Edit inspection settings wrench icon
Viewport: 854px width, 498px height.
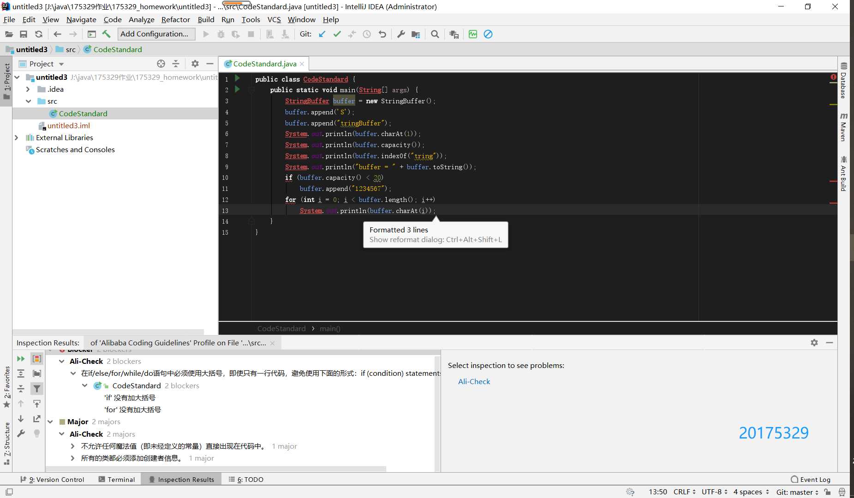(x=21, y=433)
